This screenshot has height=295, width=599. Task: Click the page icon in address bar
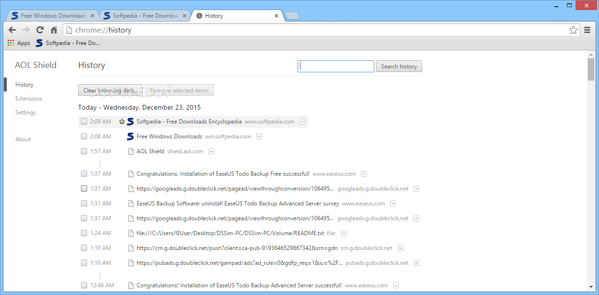[69, 30]
